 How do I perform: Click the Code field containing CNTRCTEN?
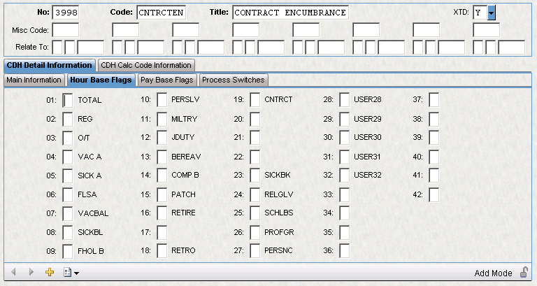click(162, 13)
